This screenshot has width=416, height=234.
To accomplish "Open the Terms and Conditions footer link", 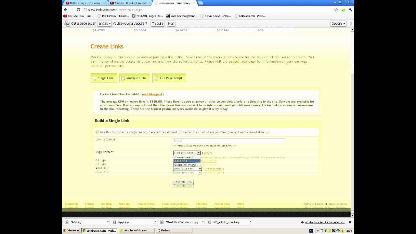I will pos(175,204).
